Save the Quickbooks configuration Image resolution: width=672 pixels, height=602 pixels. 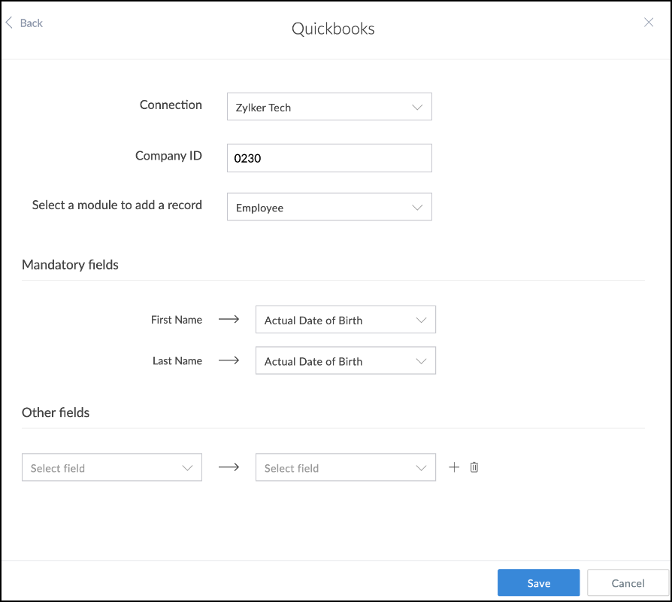click(x=538, y=582)
